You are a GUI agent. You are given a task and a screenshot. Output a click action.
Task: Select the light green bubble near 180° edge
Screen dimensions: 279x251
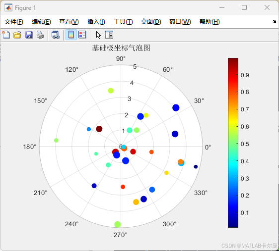click(56, 140)
